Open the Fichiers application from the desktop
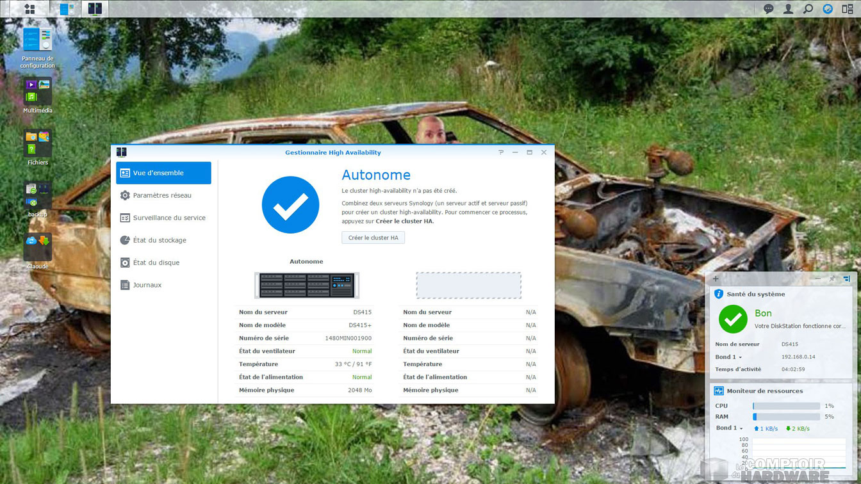This screenshot has width=861, height=484. click(x=37, y=142)
